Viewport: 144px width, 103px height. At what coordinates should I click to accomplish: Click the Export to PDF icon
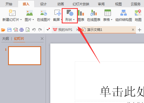point(16,30)
